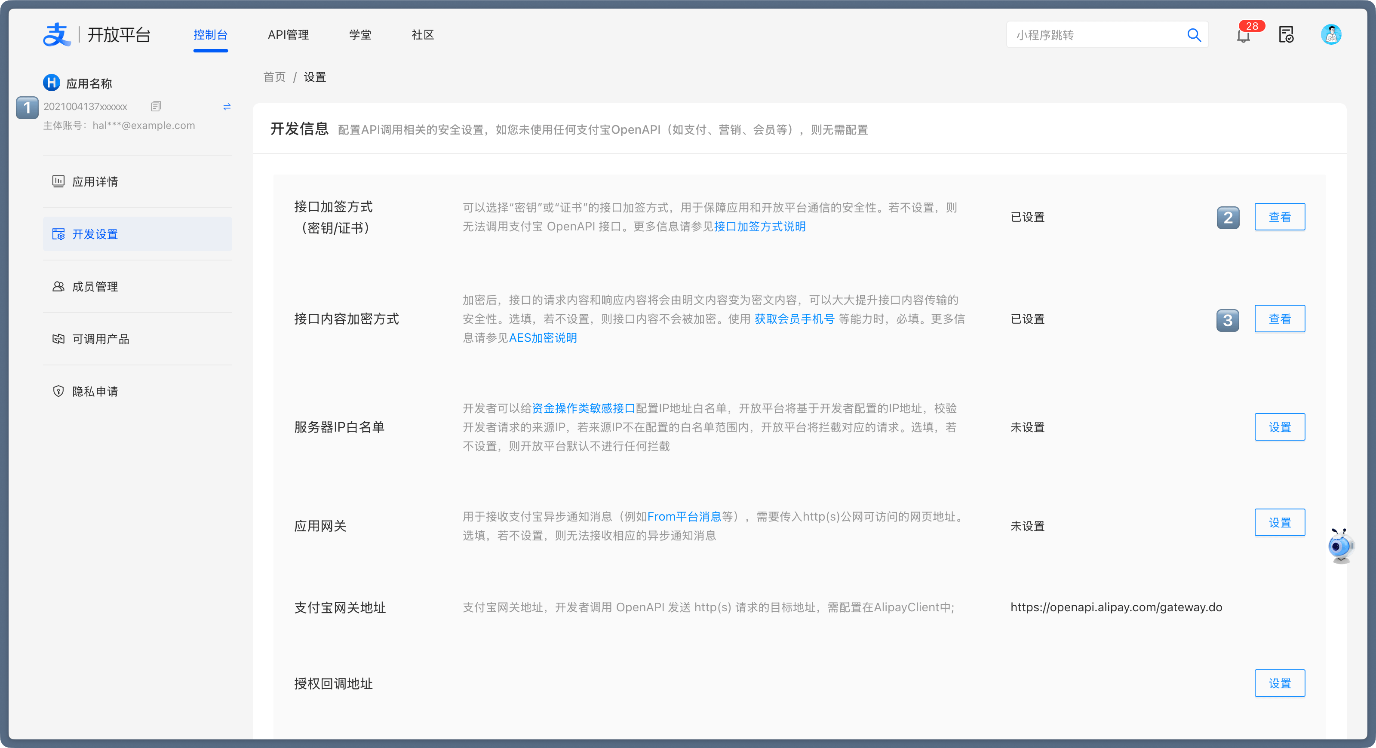Click the user avatar in top right
The image size is (1376, 748).
point(1330,35)
